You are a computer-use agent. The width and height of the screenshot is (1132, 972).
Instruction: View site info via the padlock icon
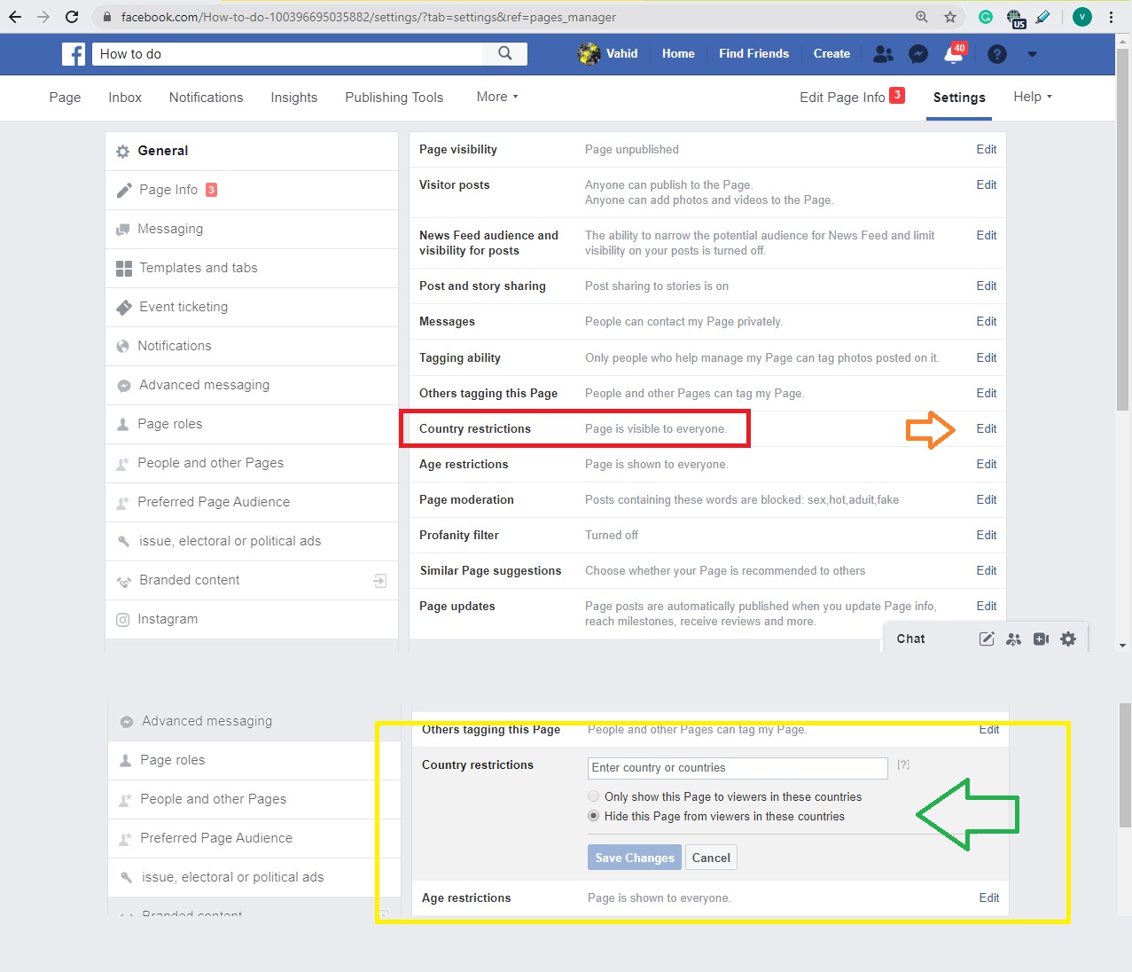pos(107,17)
